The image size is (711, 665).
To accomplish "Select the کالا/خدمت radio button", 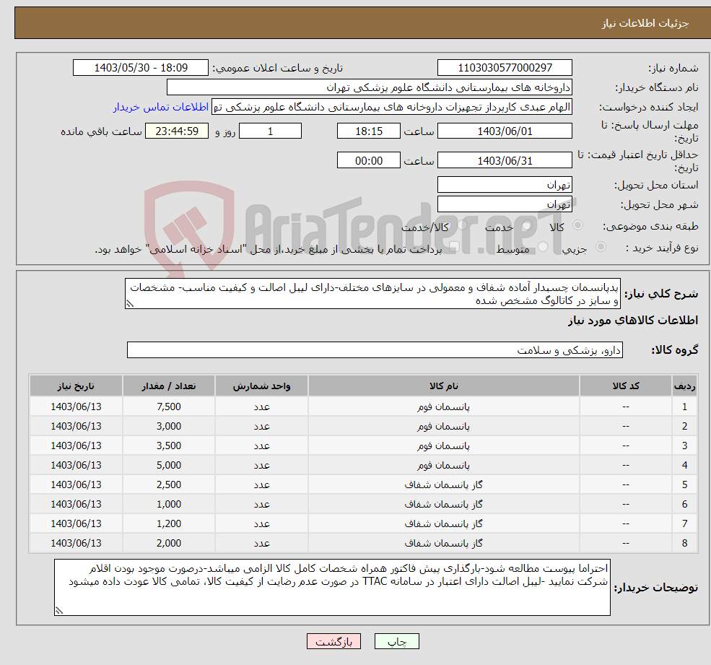I will [462, 225].
